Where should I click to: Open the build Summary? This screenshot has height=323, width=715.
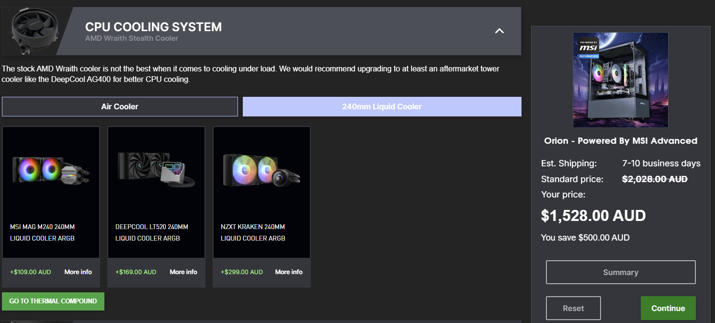tap(621, 272)
